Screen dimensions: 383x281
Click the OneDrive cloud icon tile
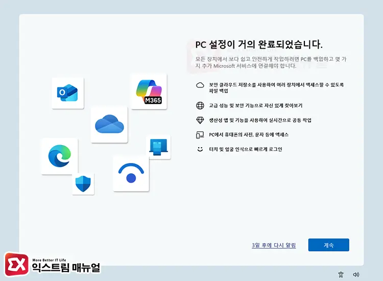click(109, 124)
